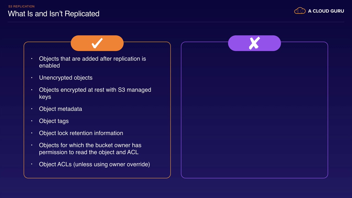Click the A Cloud Guru cloud logo icon
The image size is (352, 198).
[300, 11]
